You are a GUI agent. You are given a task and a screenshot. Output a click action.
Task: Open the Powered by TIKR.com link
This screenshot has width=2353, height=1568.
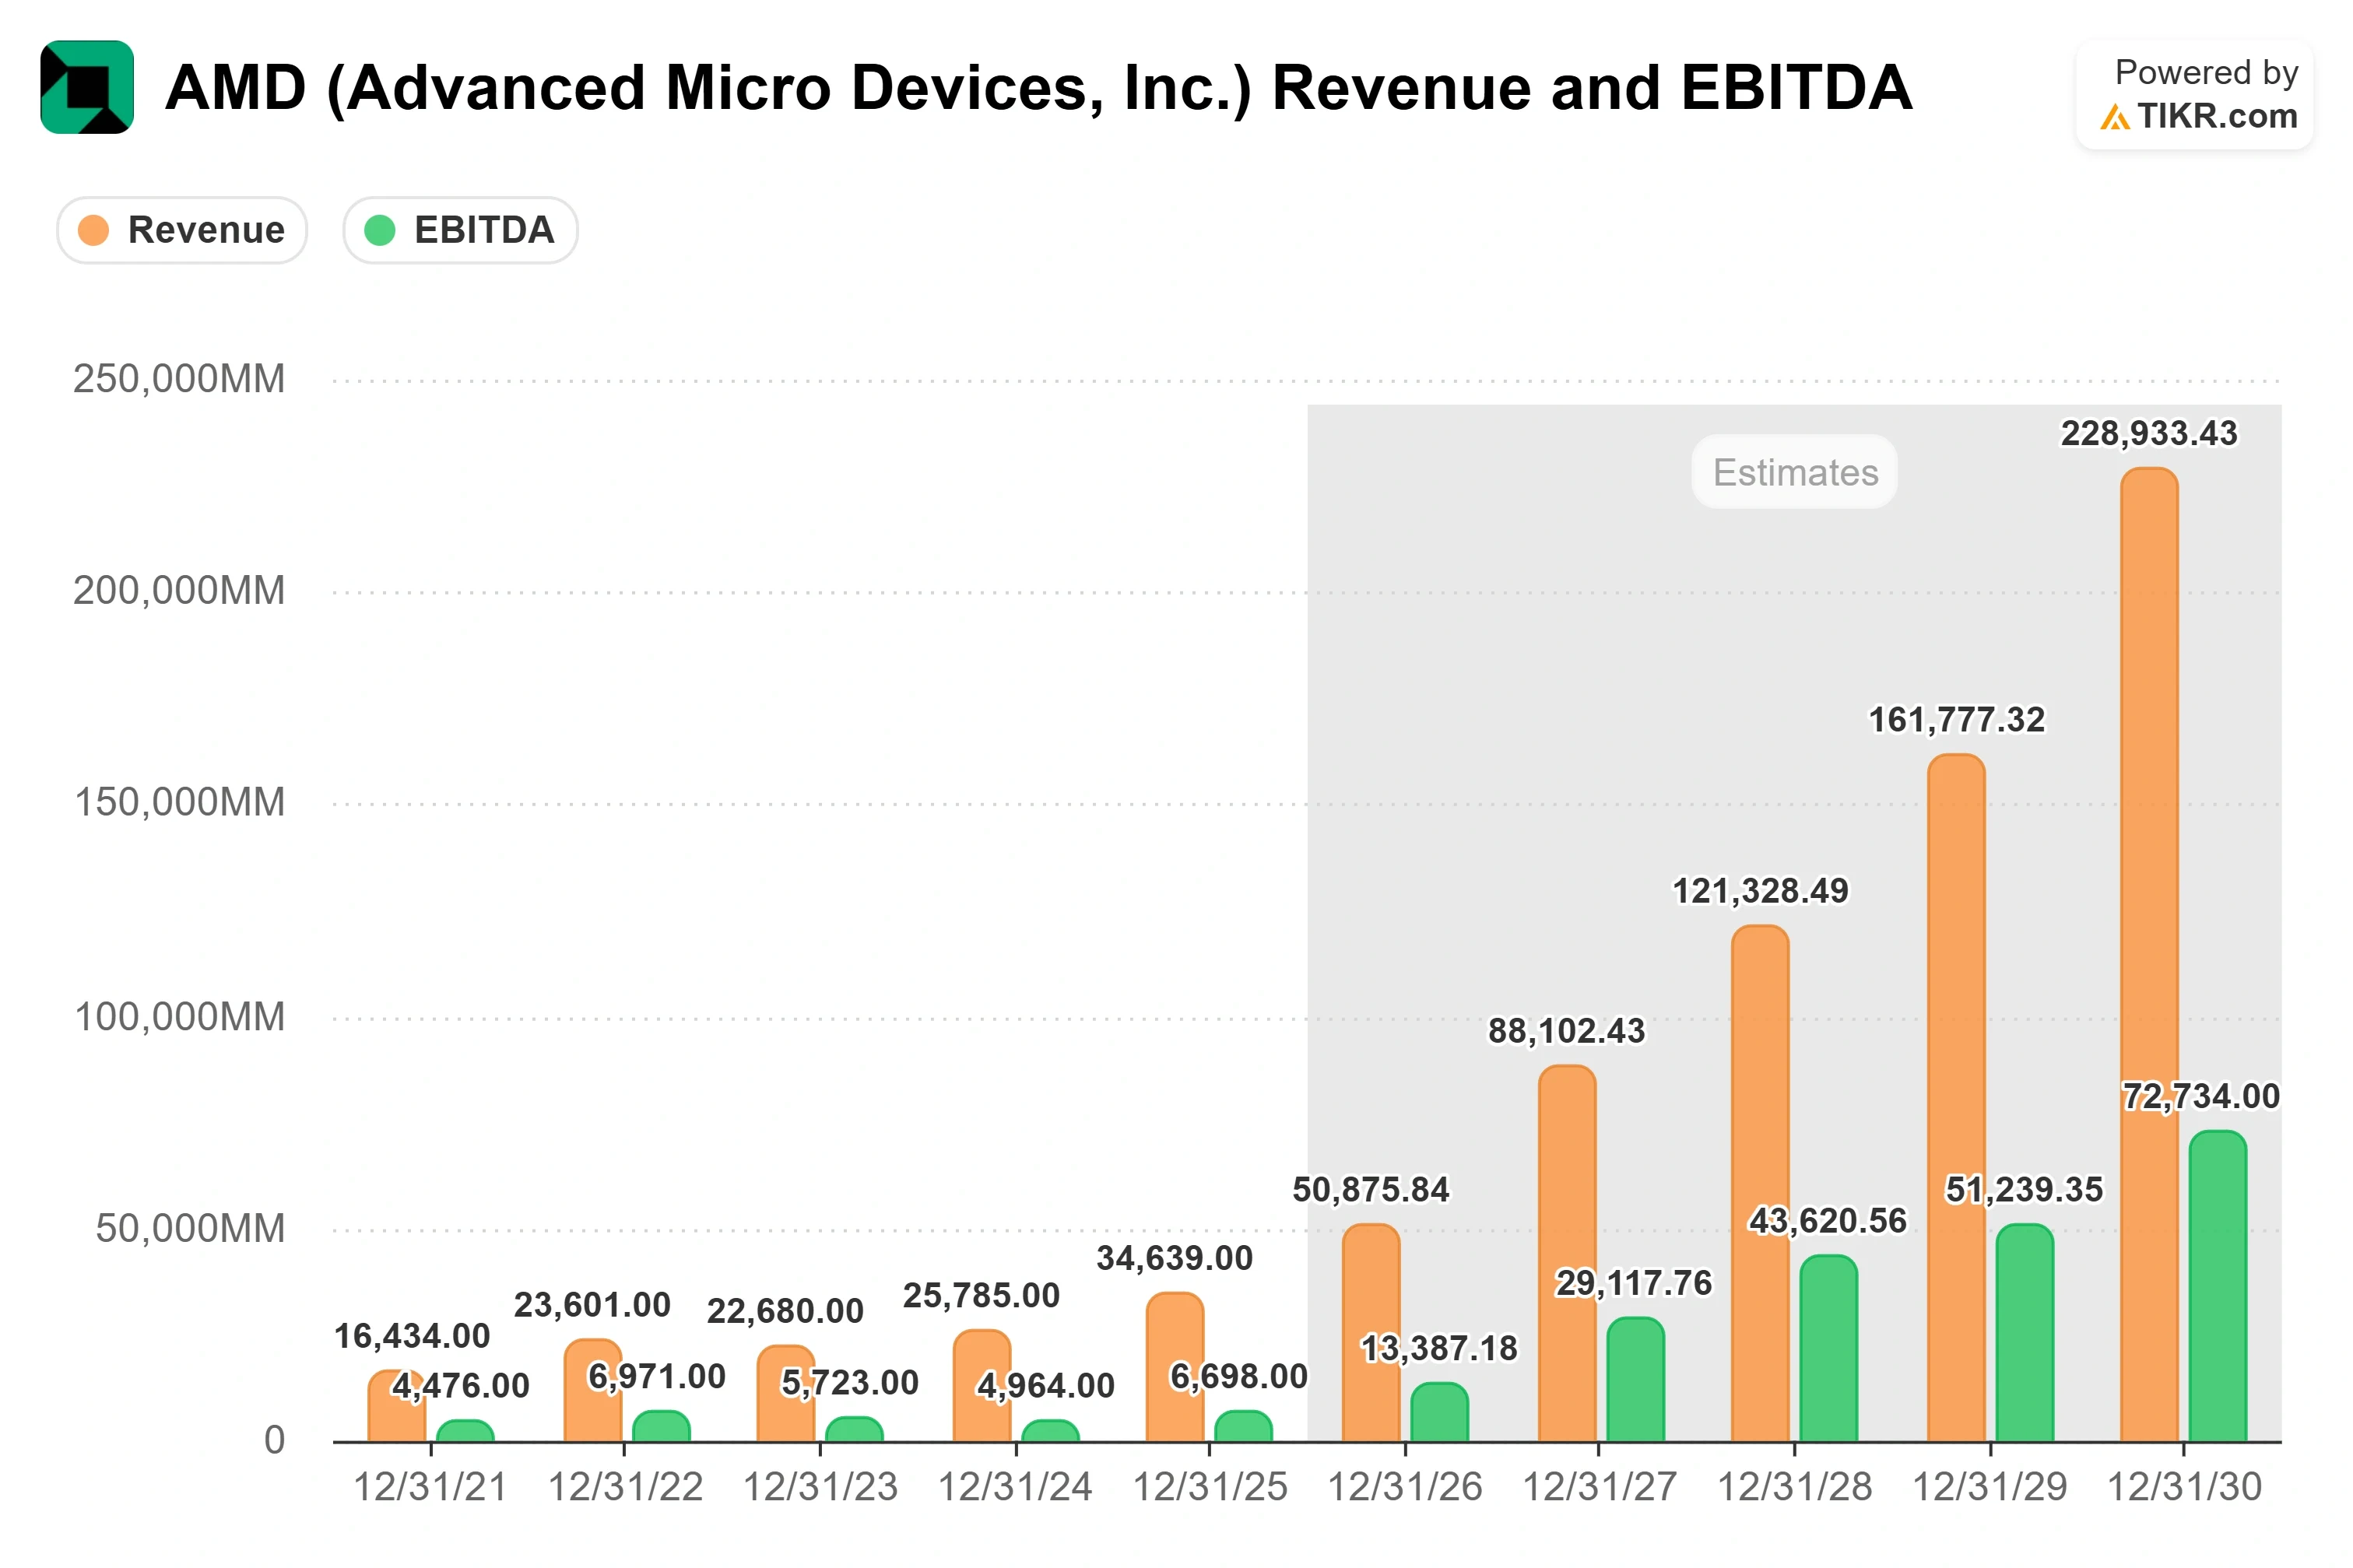(2194, 95)
